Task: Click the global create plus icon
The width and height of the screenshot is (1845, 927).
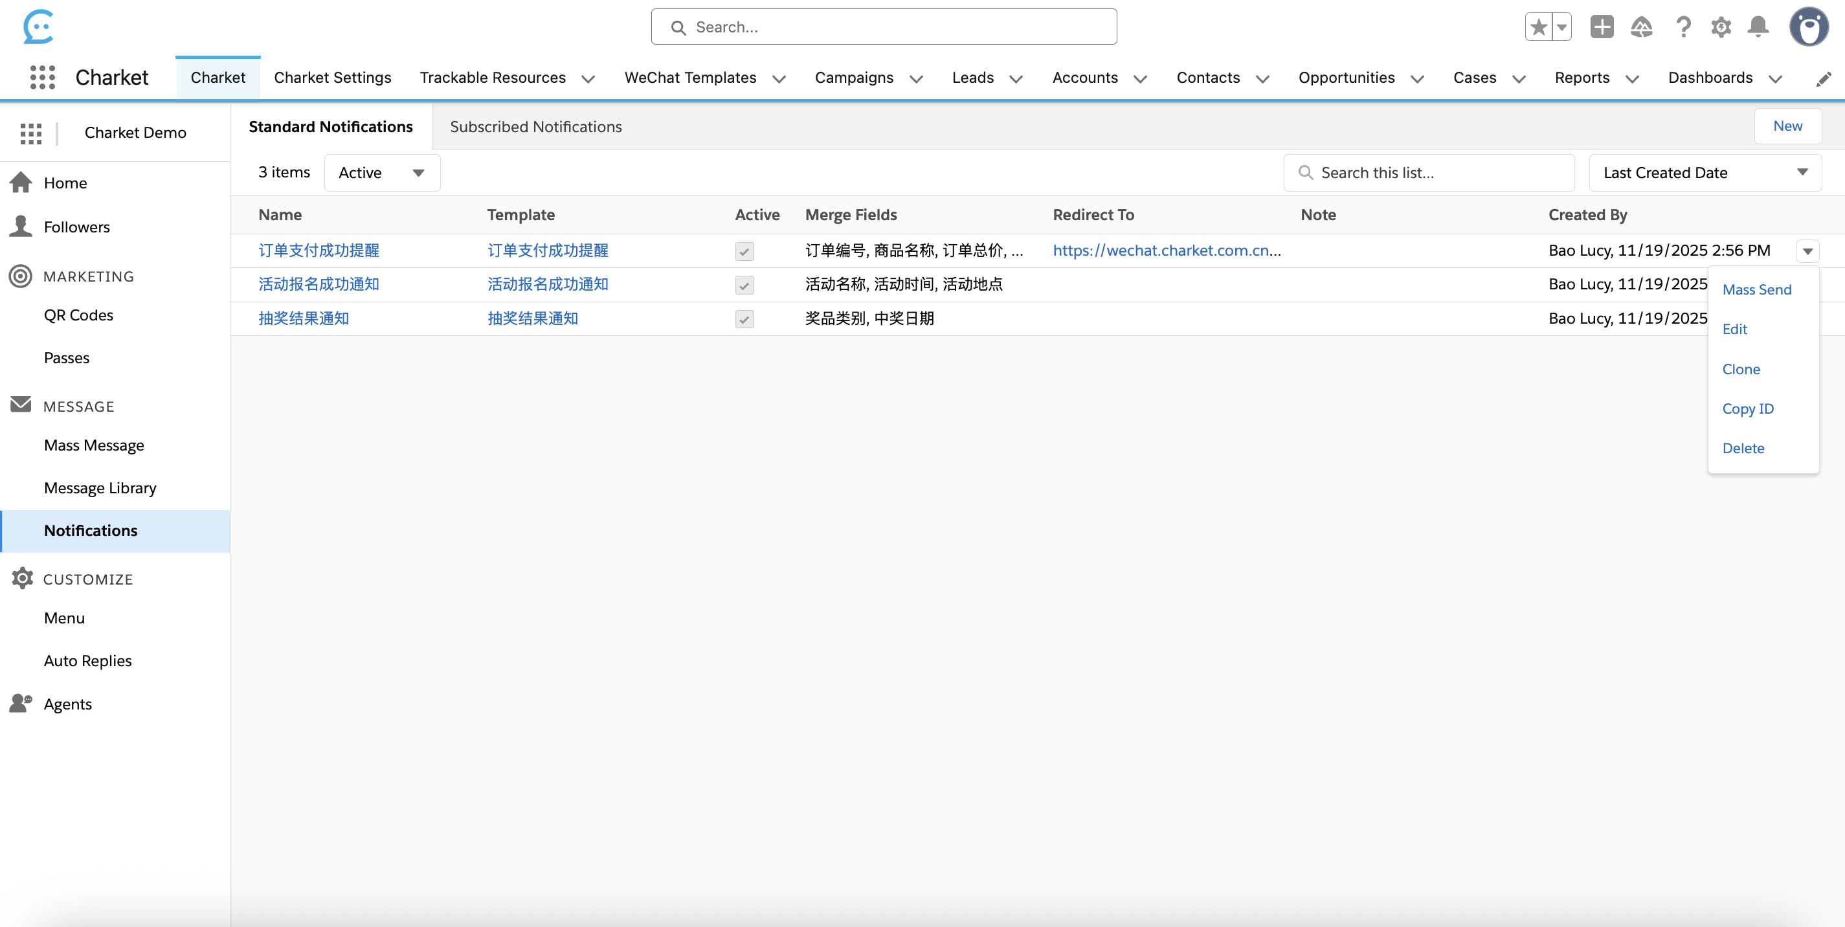Action: (1602, 27)
